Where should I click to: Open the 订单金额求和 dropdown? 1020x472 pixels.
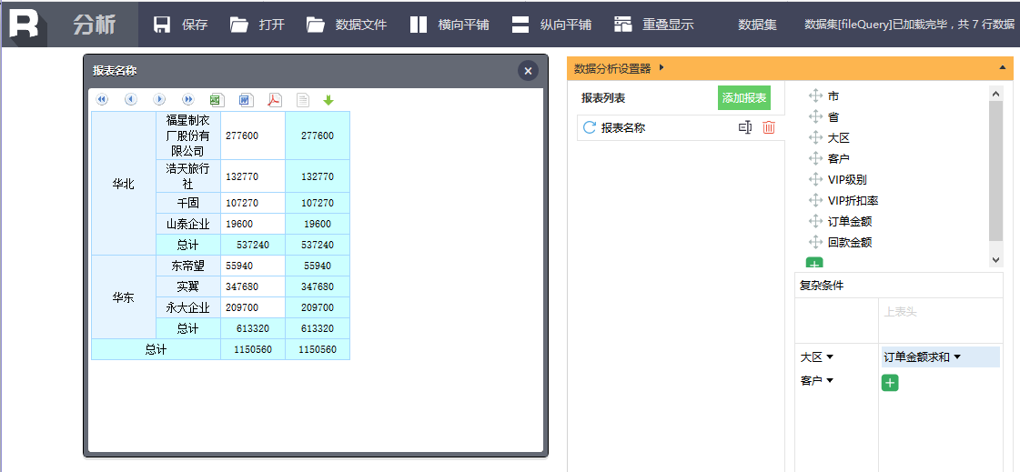pos(957,357)
